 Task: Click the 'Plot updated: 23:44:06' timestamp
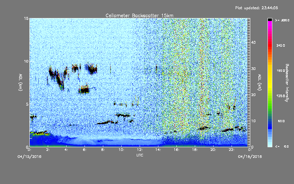coord(257,8)
